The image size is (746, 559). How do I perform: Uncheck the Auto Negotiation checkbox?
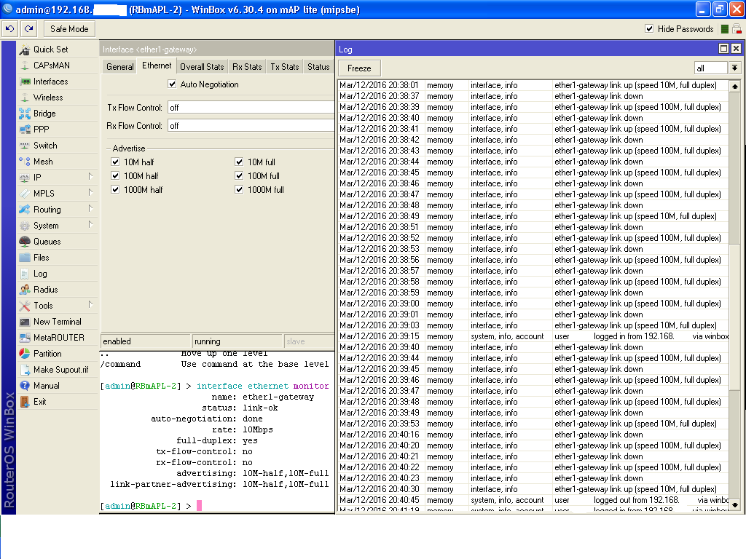pos(173,84)
